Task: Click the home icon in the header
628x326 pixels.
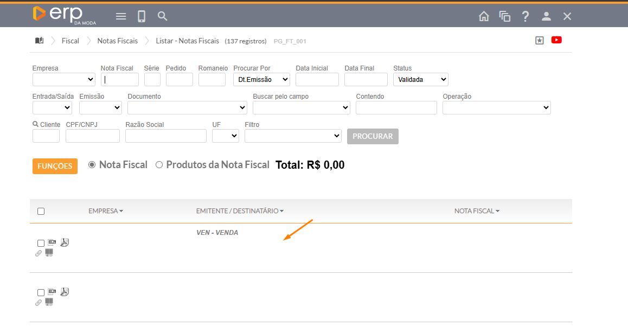Action: click(484, 16)
